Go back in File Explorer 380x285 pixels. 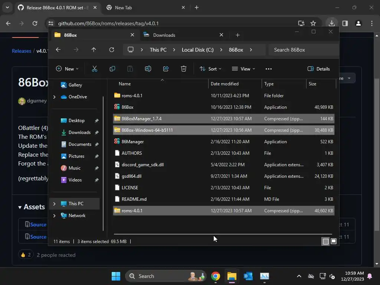(58, 50)
